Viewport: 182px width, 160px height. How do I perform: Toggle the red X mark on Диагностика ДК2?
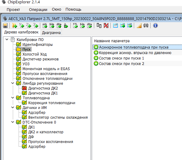pos(24,88)
